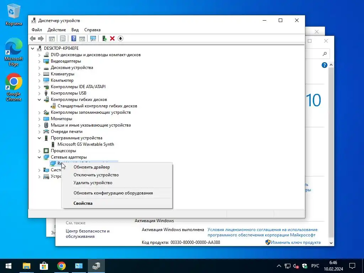
Task: Click the Scan for hardware changes monitor icon
Action: (x=93, y=38)
